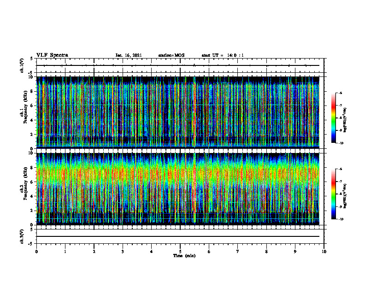Click the "4" time axis tick label

tap(152, 252)
